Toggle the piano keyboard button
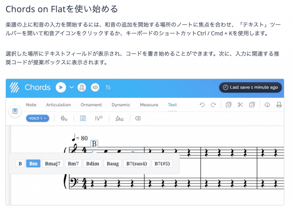 coord(15,111)
